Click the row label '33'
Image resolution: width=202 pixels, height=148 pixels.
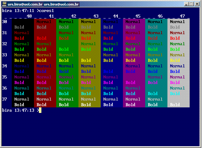point(5,55)
